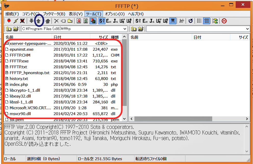Click the Refresh file list icon

(x=191, y=21)
